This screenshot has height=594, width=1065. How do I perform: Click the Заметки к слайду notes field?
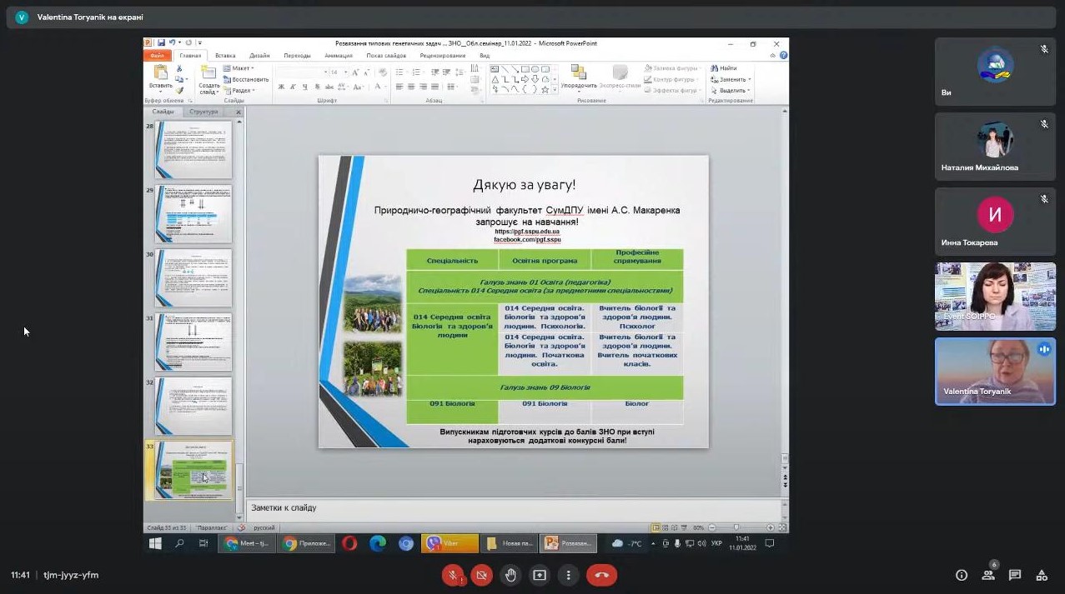point(517,507)
